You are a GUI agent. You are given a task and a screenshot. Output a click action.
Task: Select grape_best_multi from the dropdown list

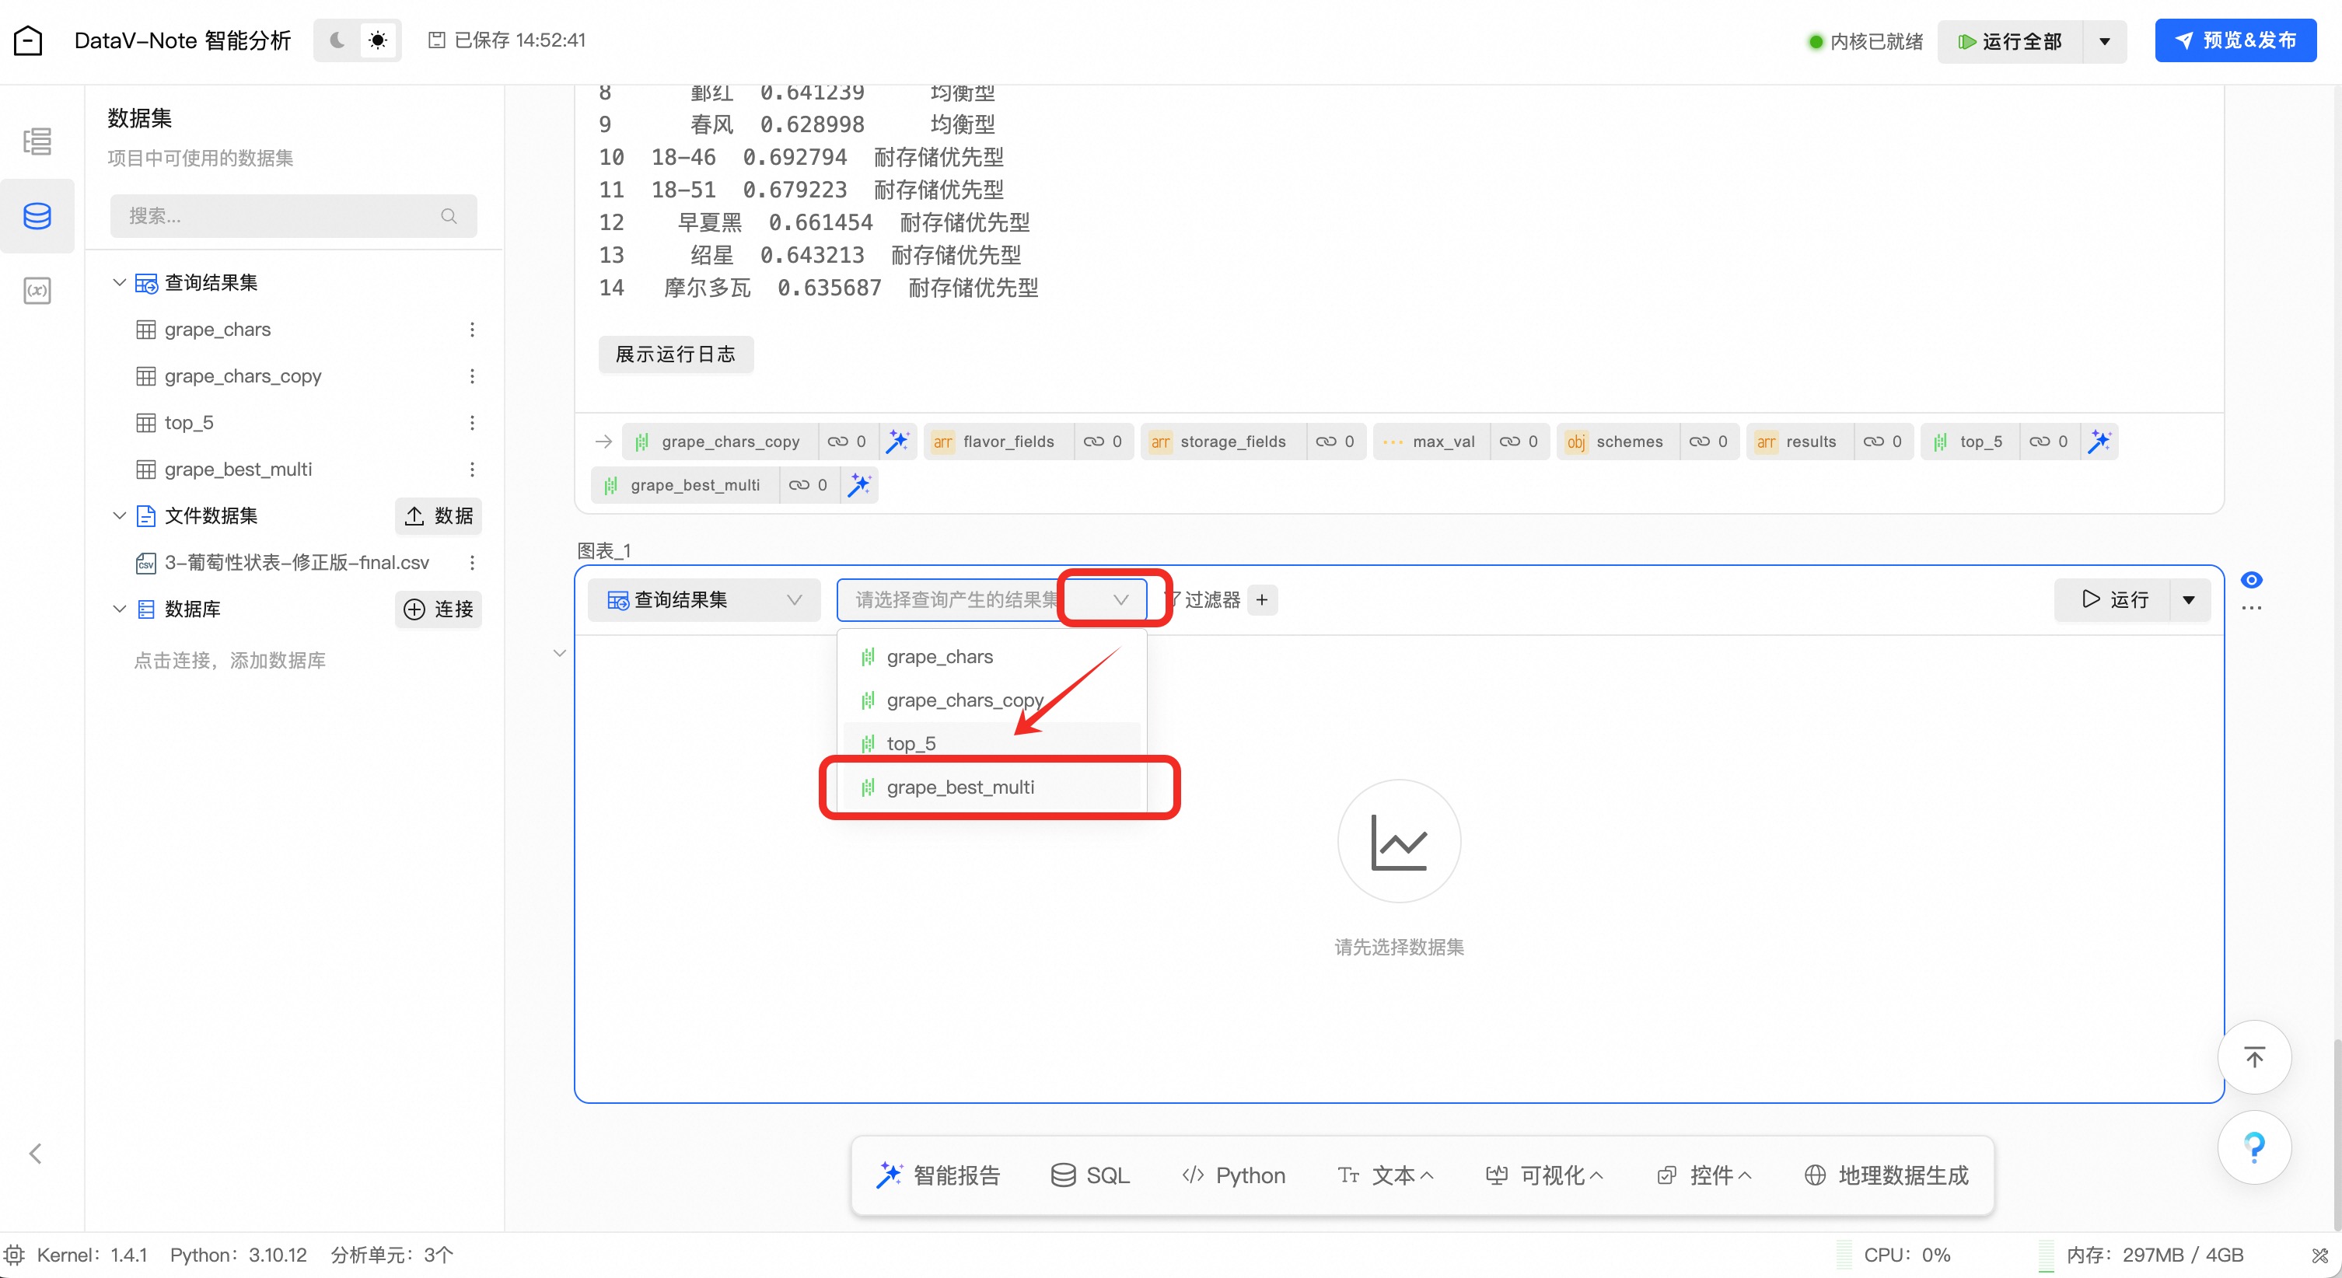(960, 787)
